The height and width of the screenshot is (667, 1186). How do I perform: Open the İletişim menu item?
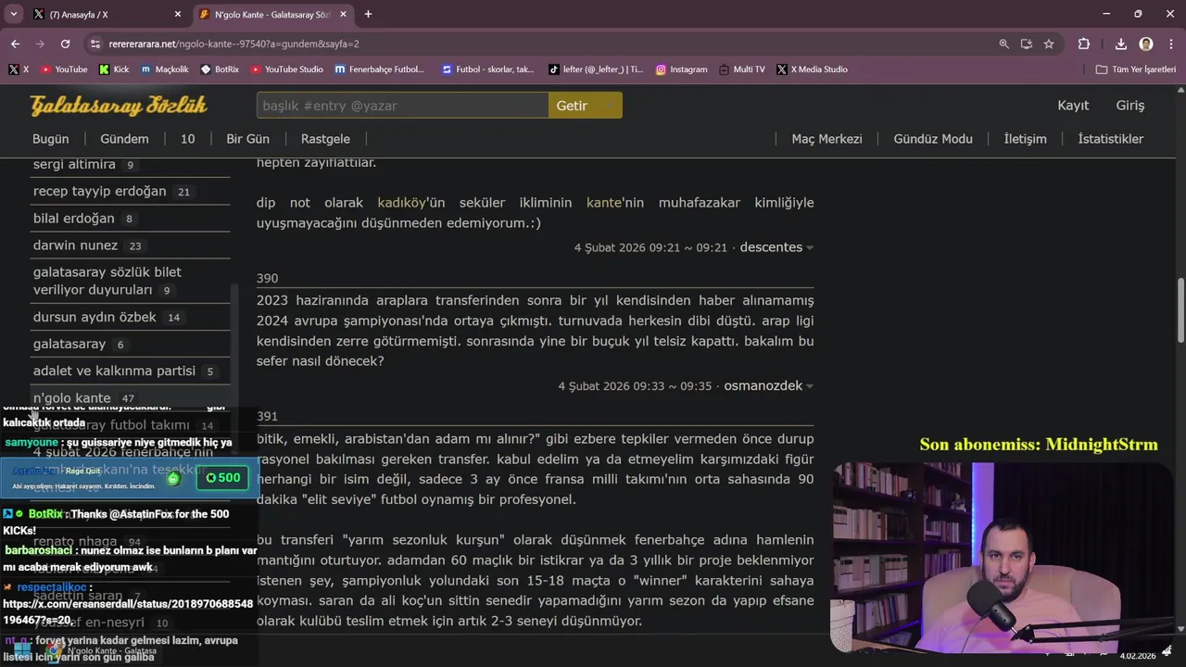1025,139
